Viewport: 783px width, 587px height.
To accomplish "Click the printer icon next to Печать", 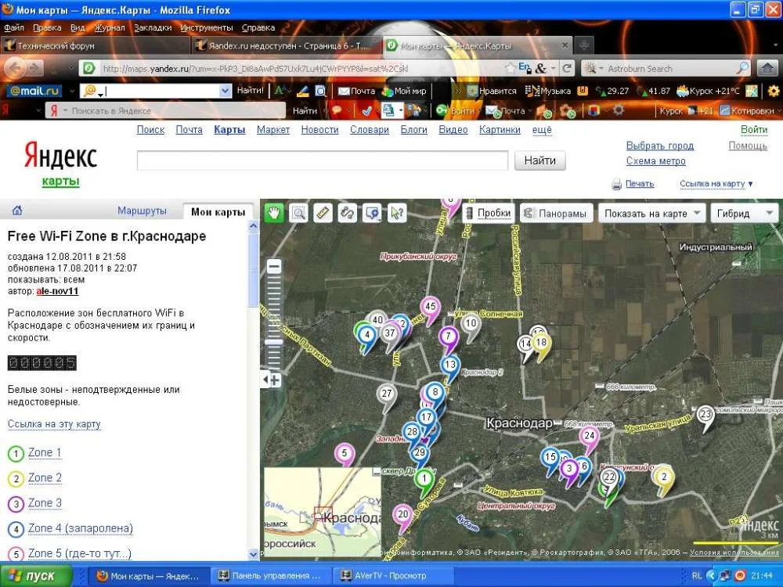I will coord(617,184).
